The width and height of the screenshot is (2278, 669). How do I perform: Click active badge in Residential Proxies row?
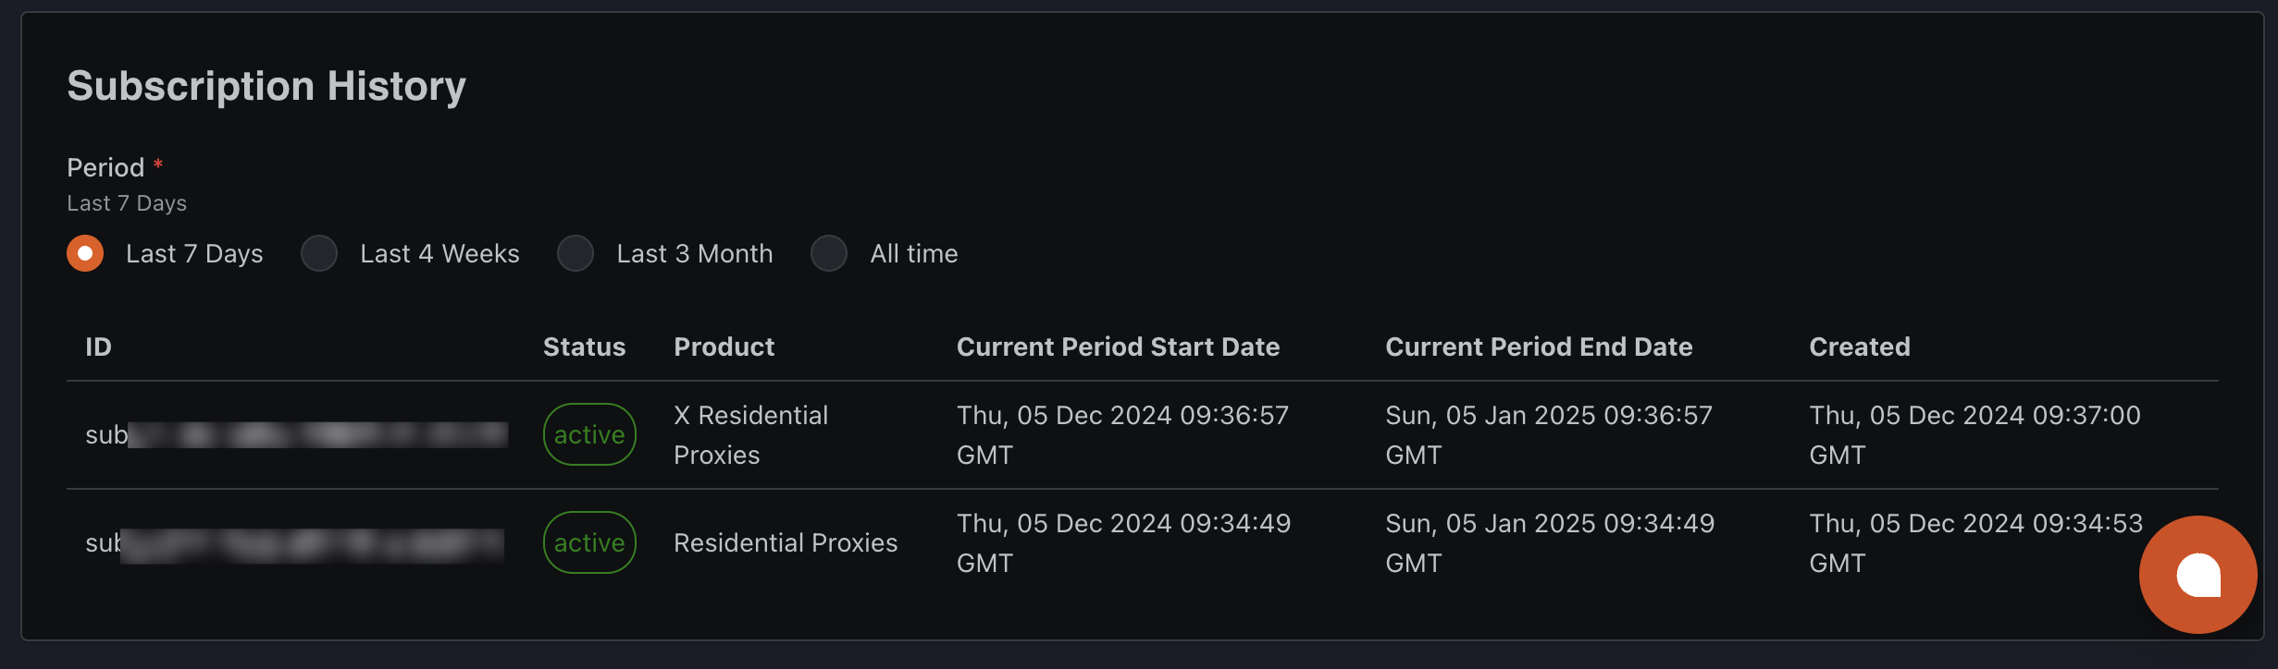[589, 542]
